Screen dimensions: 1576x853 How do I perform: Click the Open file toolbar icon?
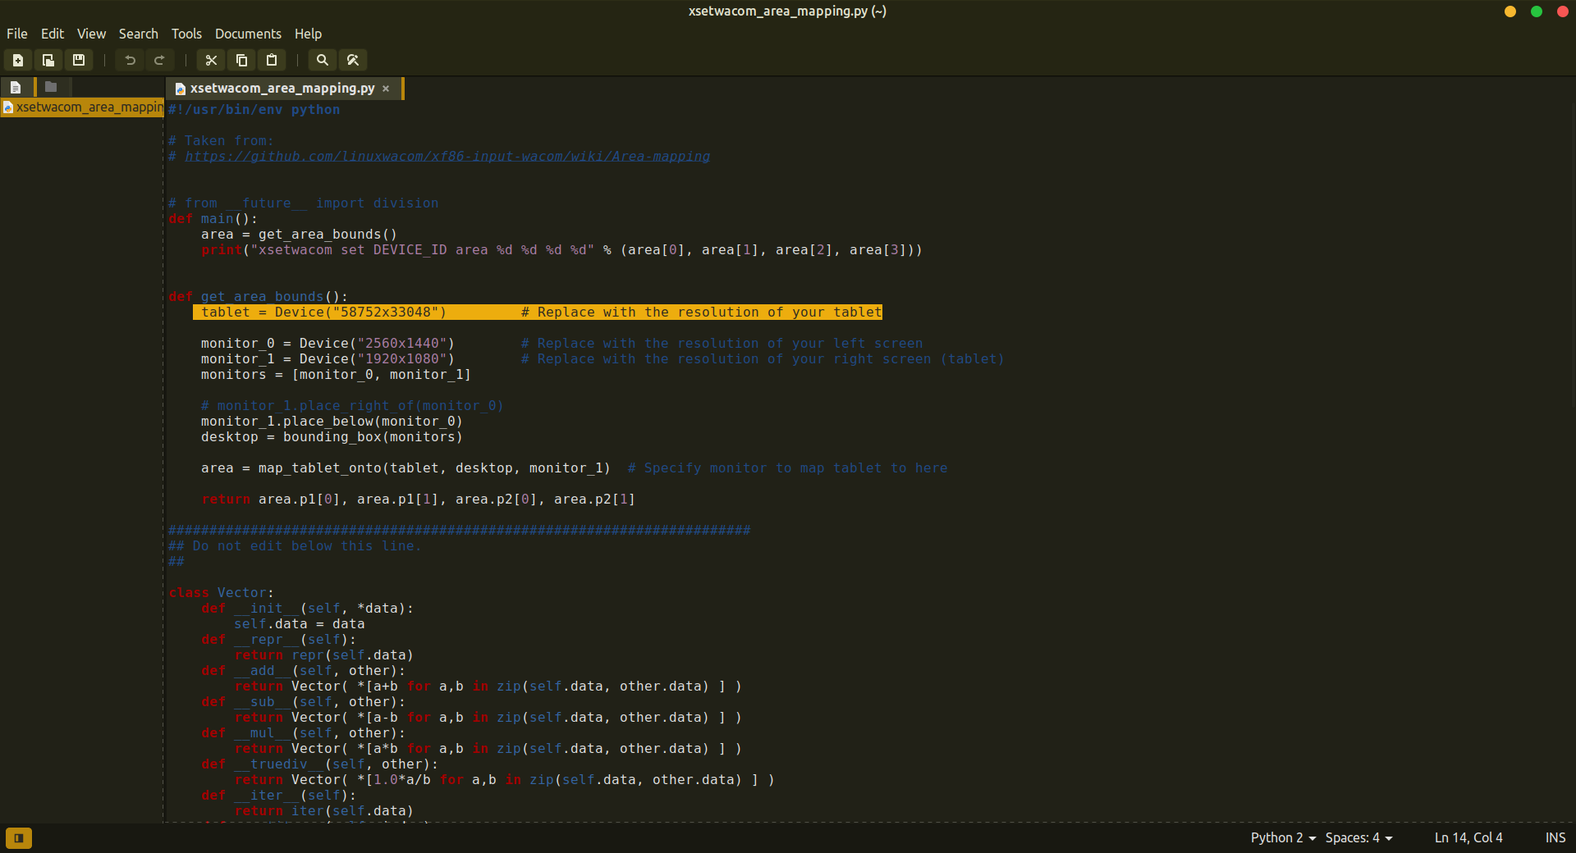point(48,60)
